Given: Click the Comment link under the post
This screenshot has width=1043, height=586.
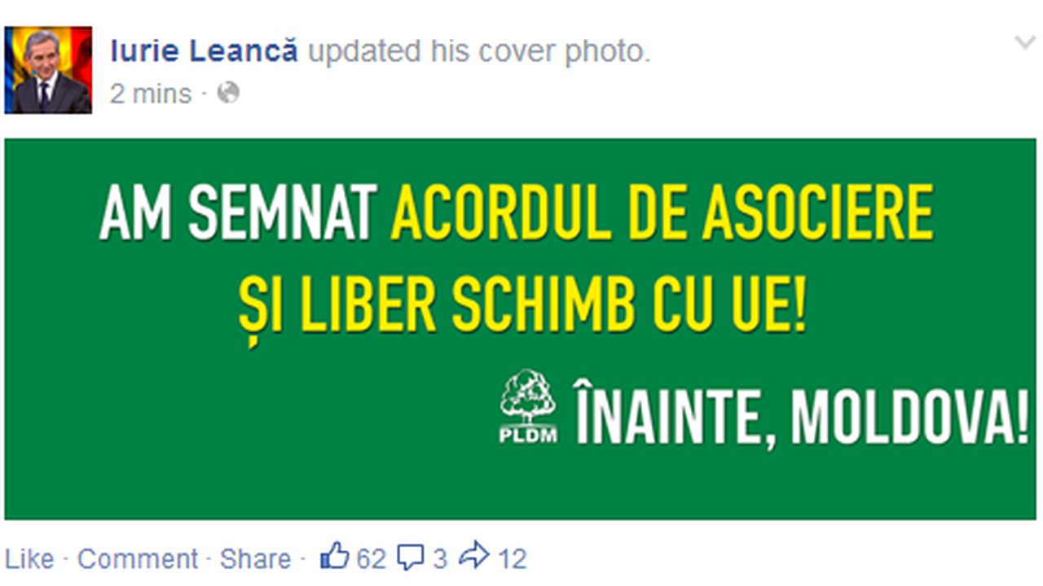Looking at the screenshot, I should [x=138, y=559].
